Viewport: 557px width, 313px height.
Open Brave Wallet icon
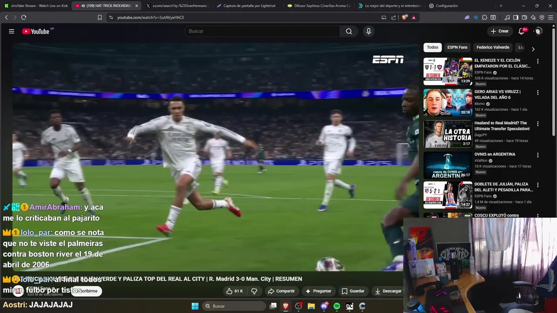coord(524,17)
